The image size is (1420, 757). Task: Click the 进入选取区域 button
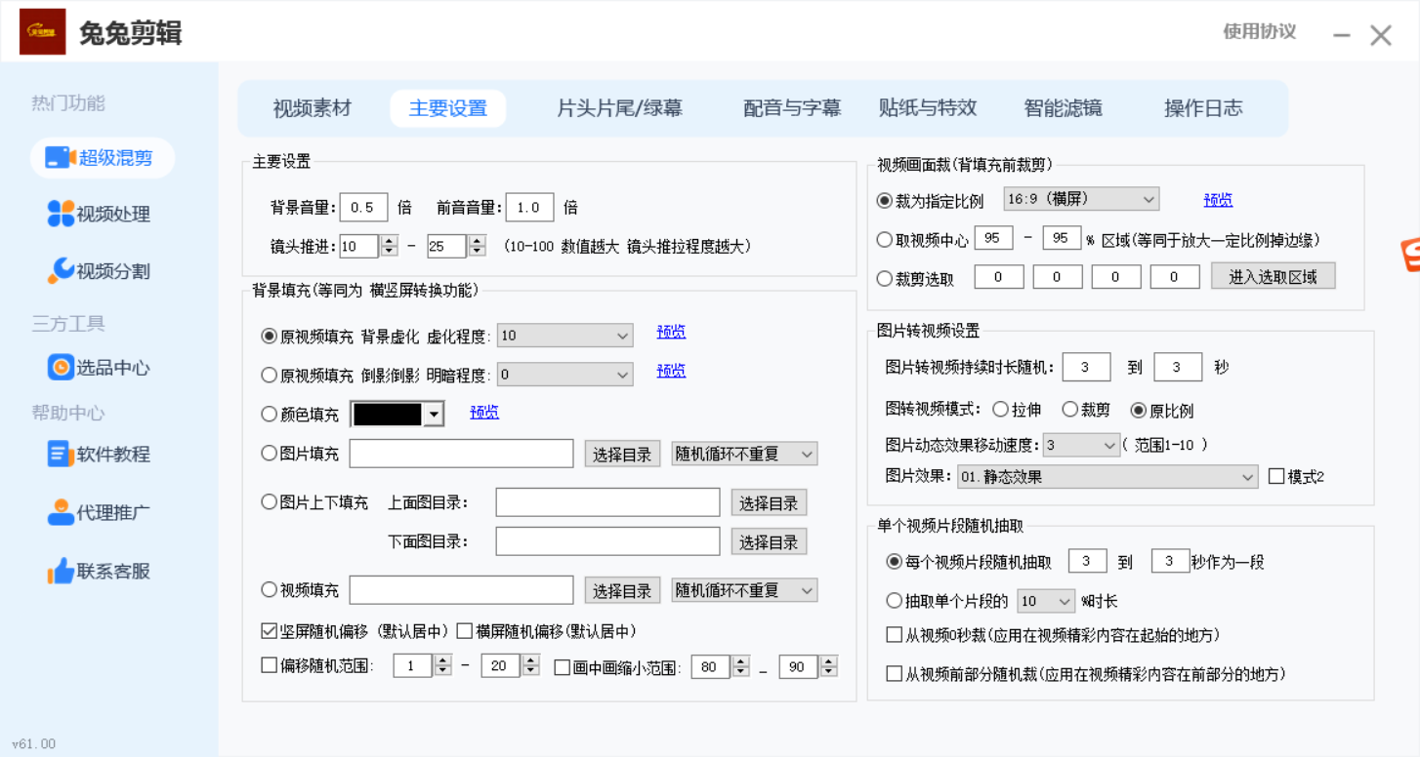(x=1273, y=277)
